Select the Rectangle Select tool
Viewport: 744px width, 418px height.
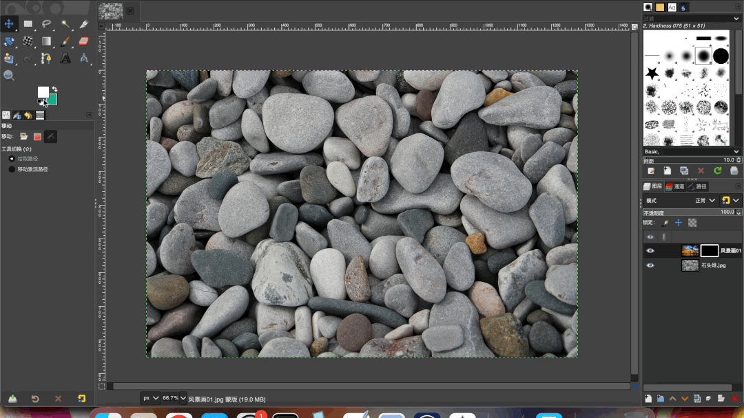click(28, 24)
